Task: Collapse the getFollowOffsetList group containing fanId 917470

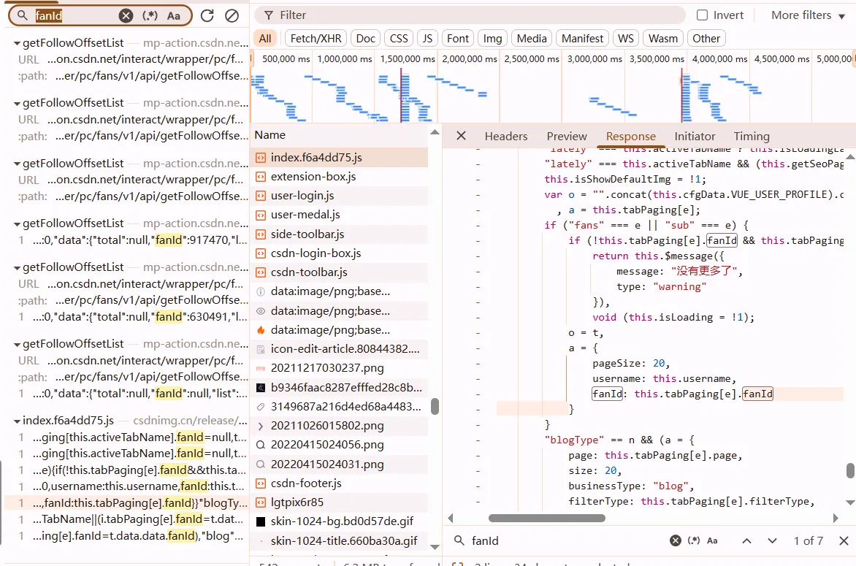Action: (x=17, y=224)
